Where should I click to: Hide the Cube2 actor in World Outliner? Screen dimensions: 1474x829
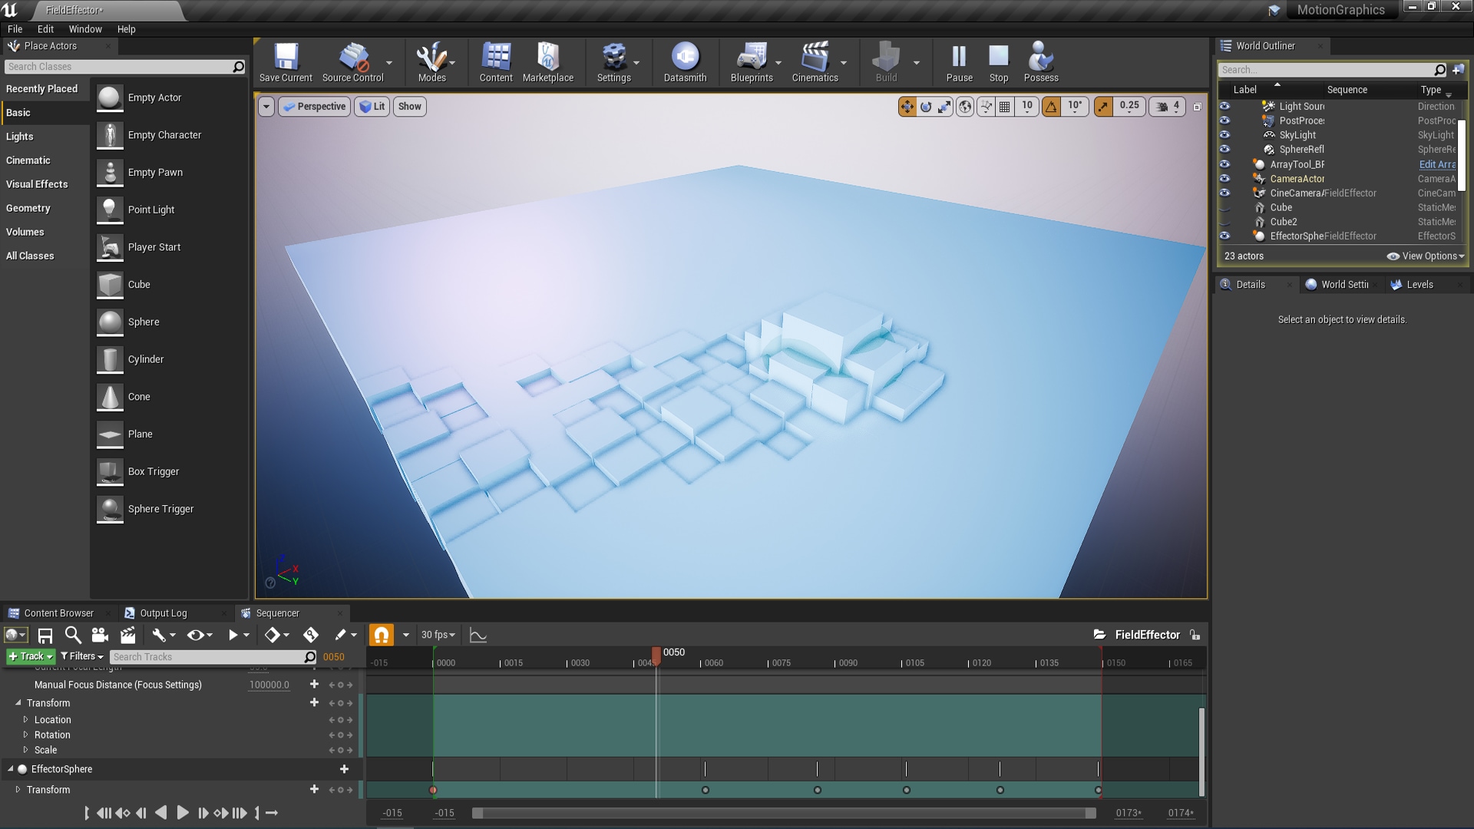pyautogui.click(x=1226, y=221)
